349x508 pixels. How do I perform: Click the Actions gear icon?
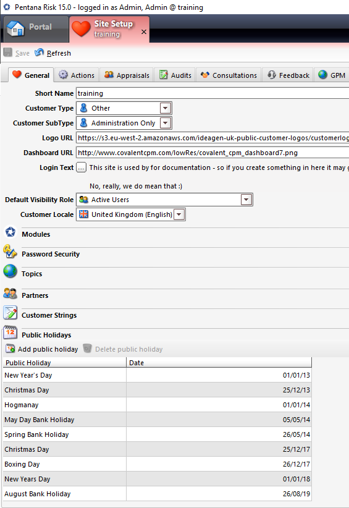click(x=63, y=75)
